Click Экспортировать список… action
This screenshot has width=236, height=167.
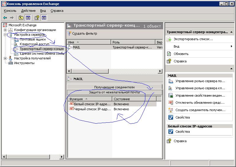pyautogui.click(x=193, y=39)
